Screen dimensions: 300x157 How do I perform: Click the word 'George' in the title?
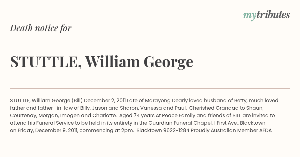point(168,63)
